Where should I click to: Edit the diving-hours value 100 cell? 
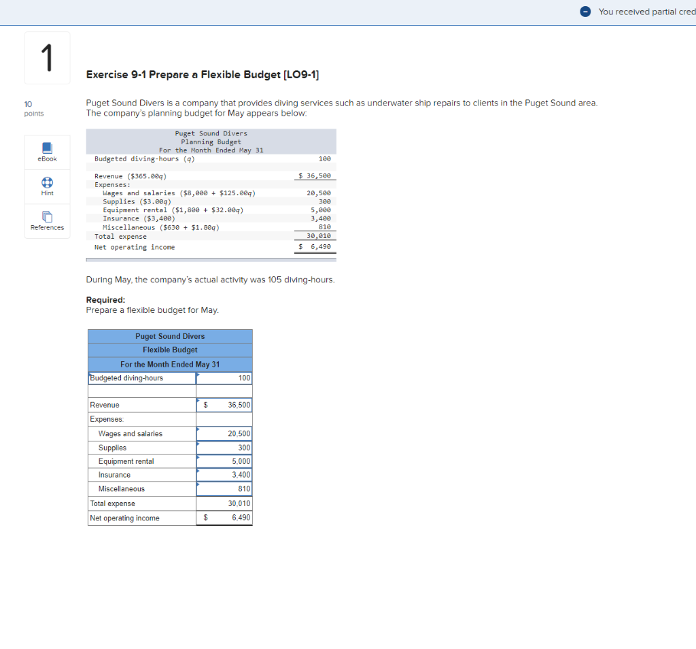pyautogui.click(x=224, y=378)
